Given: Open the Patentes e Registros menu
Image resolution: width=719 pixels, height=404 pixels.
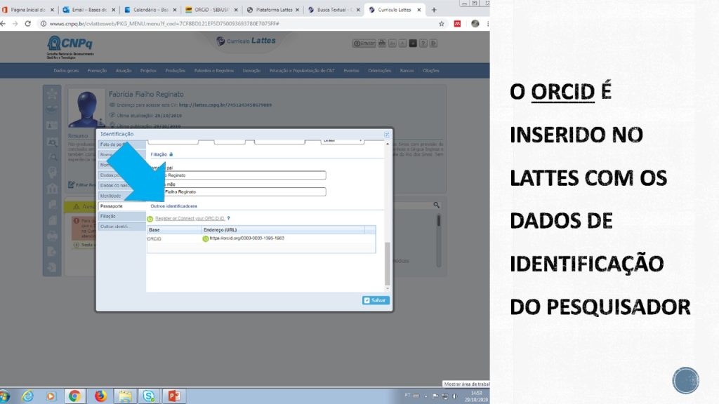Looking at the screenshot, I should coord(213,71).
